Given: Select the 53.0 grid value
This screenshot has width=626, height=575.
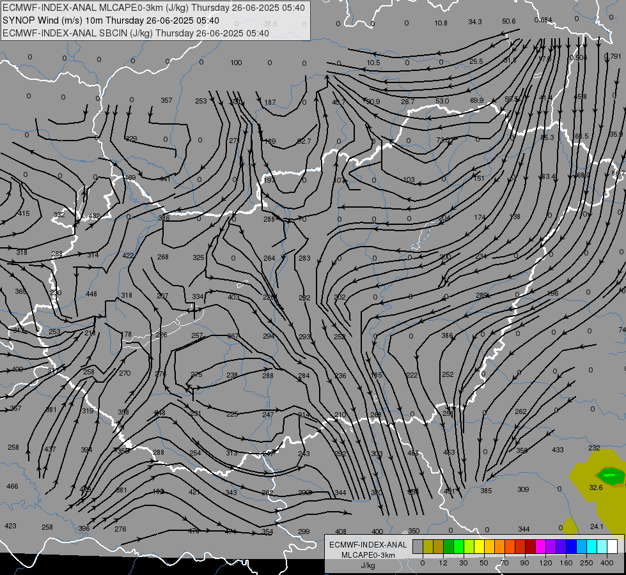Looking at the screenshot, I should pyautogui.click(x=442, y=101).
